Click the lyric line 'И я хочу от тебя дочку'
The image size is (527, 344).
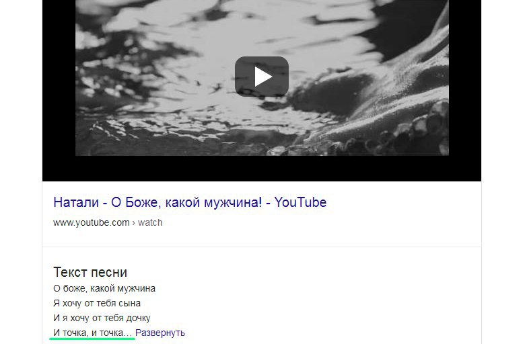102,318
